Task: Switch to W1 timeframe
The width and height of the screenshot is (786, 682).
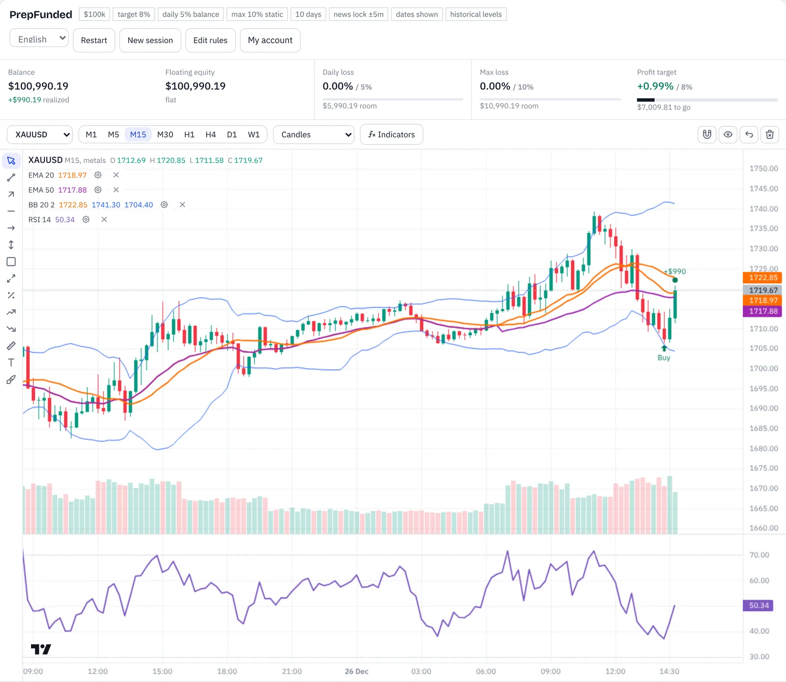Action: (254, 134)
